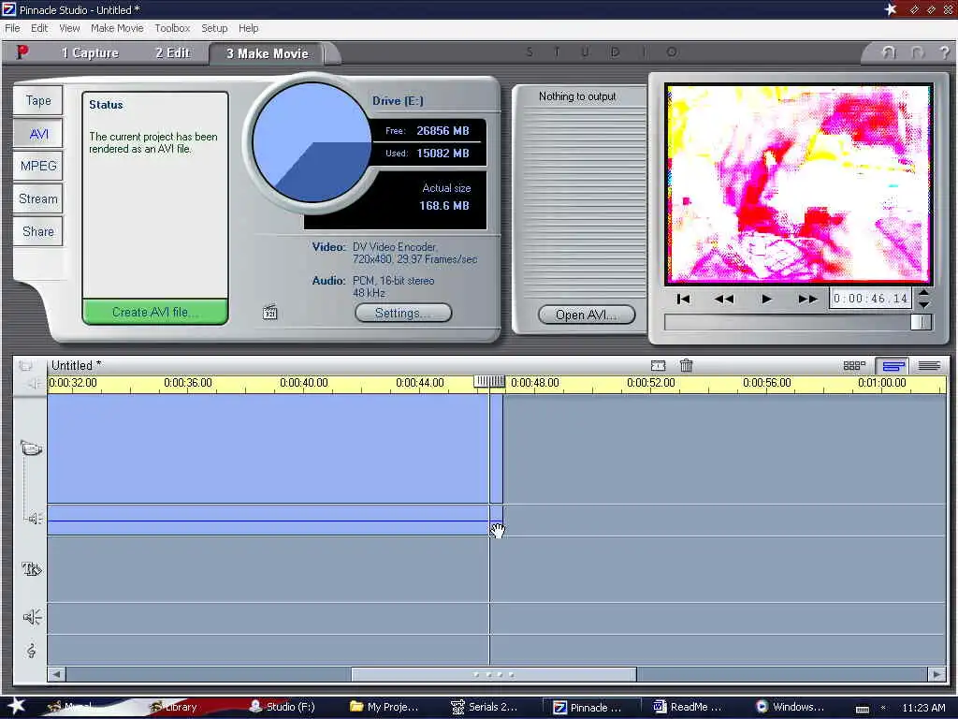Viewport: 958px width, 719px height.
Task: Switch to Text list view icon
Action: (929, 366)
